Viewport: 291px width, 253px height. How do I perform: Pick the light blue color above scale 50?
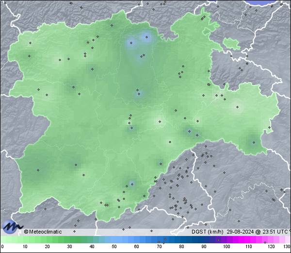pyautogui.click(x=114, y=239)
